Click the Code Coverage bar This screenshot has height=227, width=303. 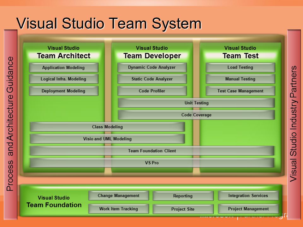[196, 115]
